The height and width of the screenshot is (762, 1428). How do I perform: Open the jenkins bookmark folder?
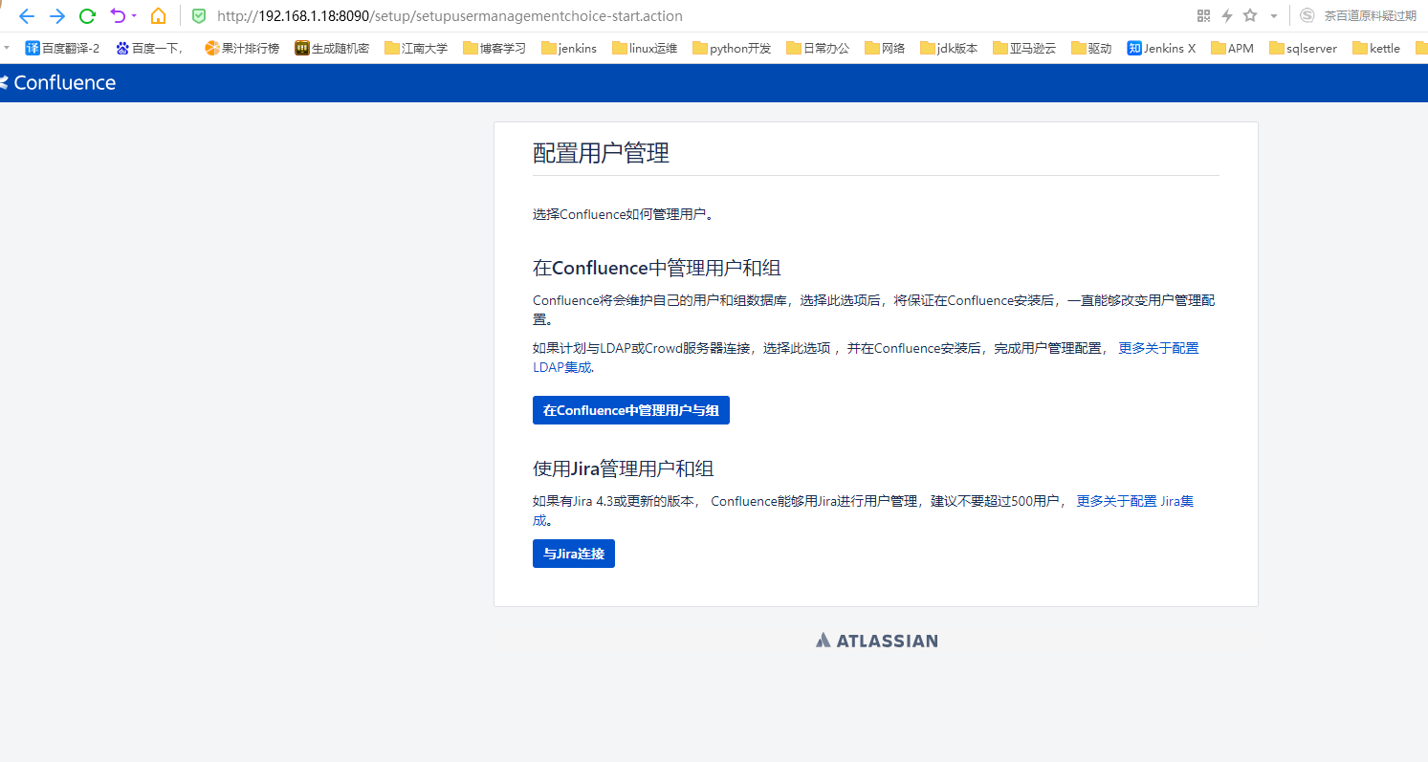569,48
